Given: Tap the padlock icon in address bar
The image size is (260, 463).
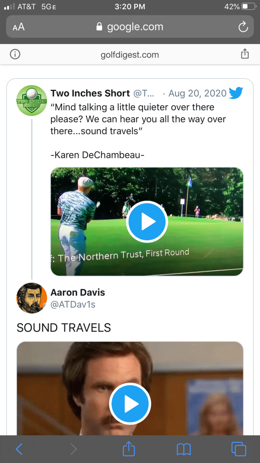Looking at the screenshot, I should click(99, 27).
